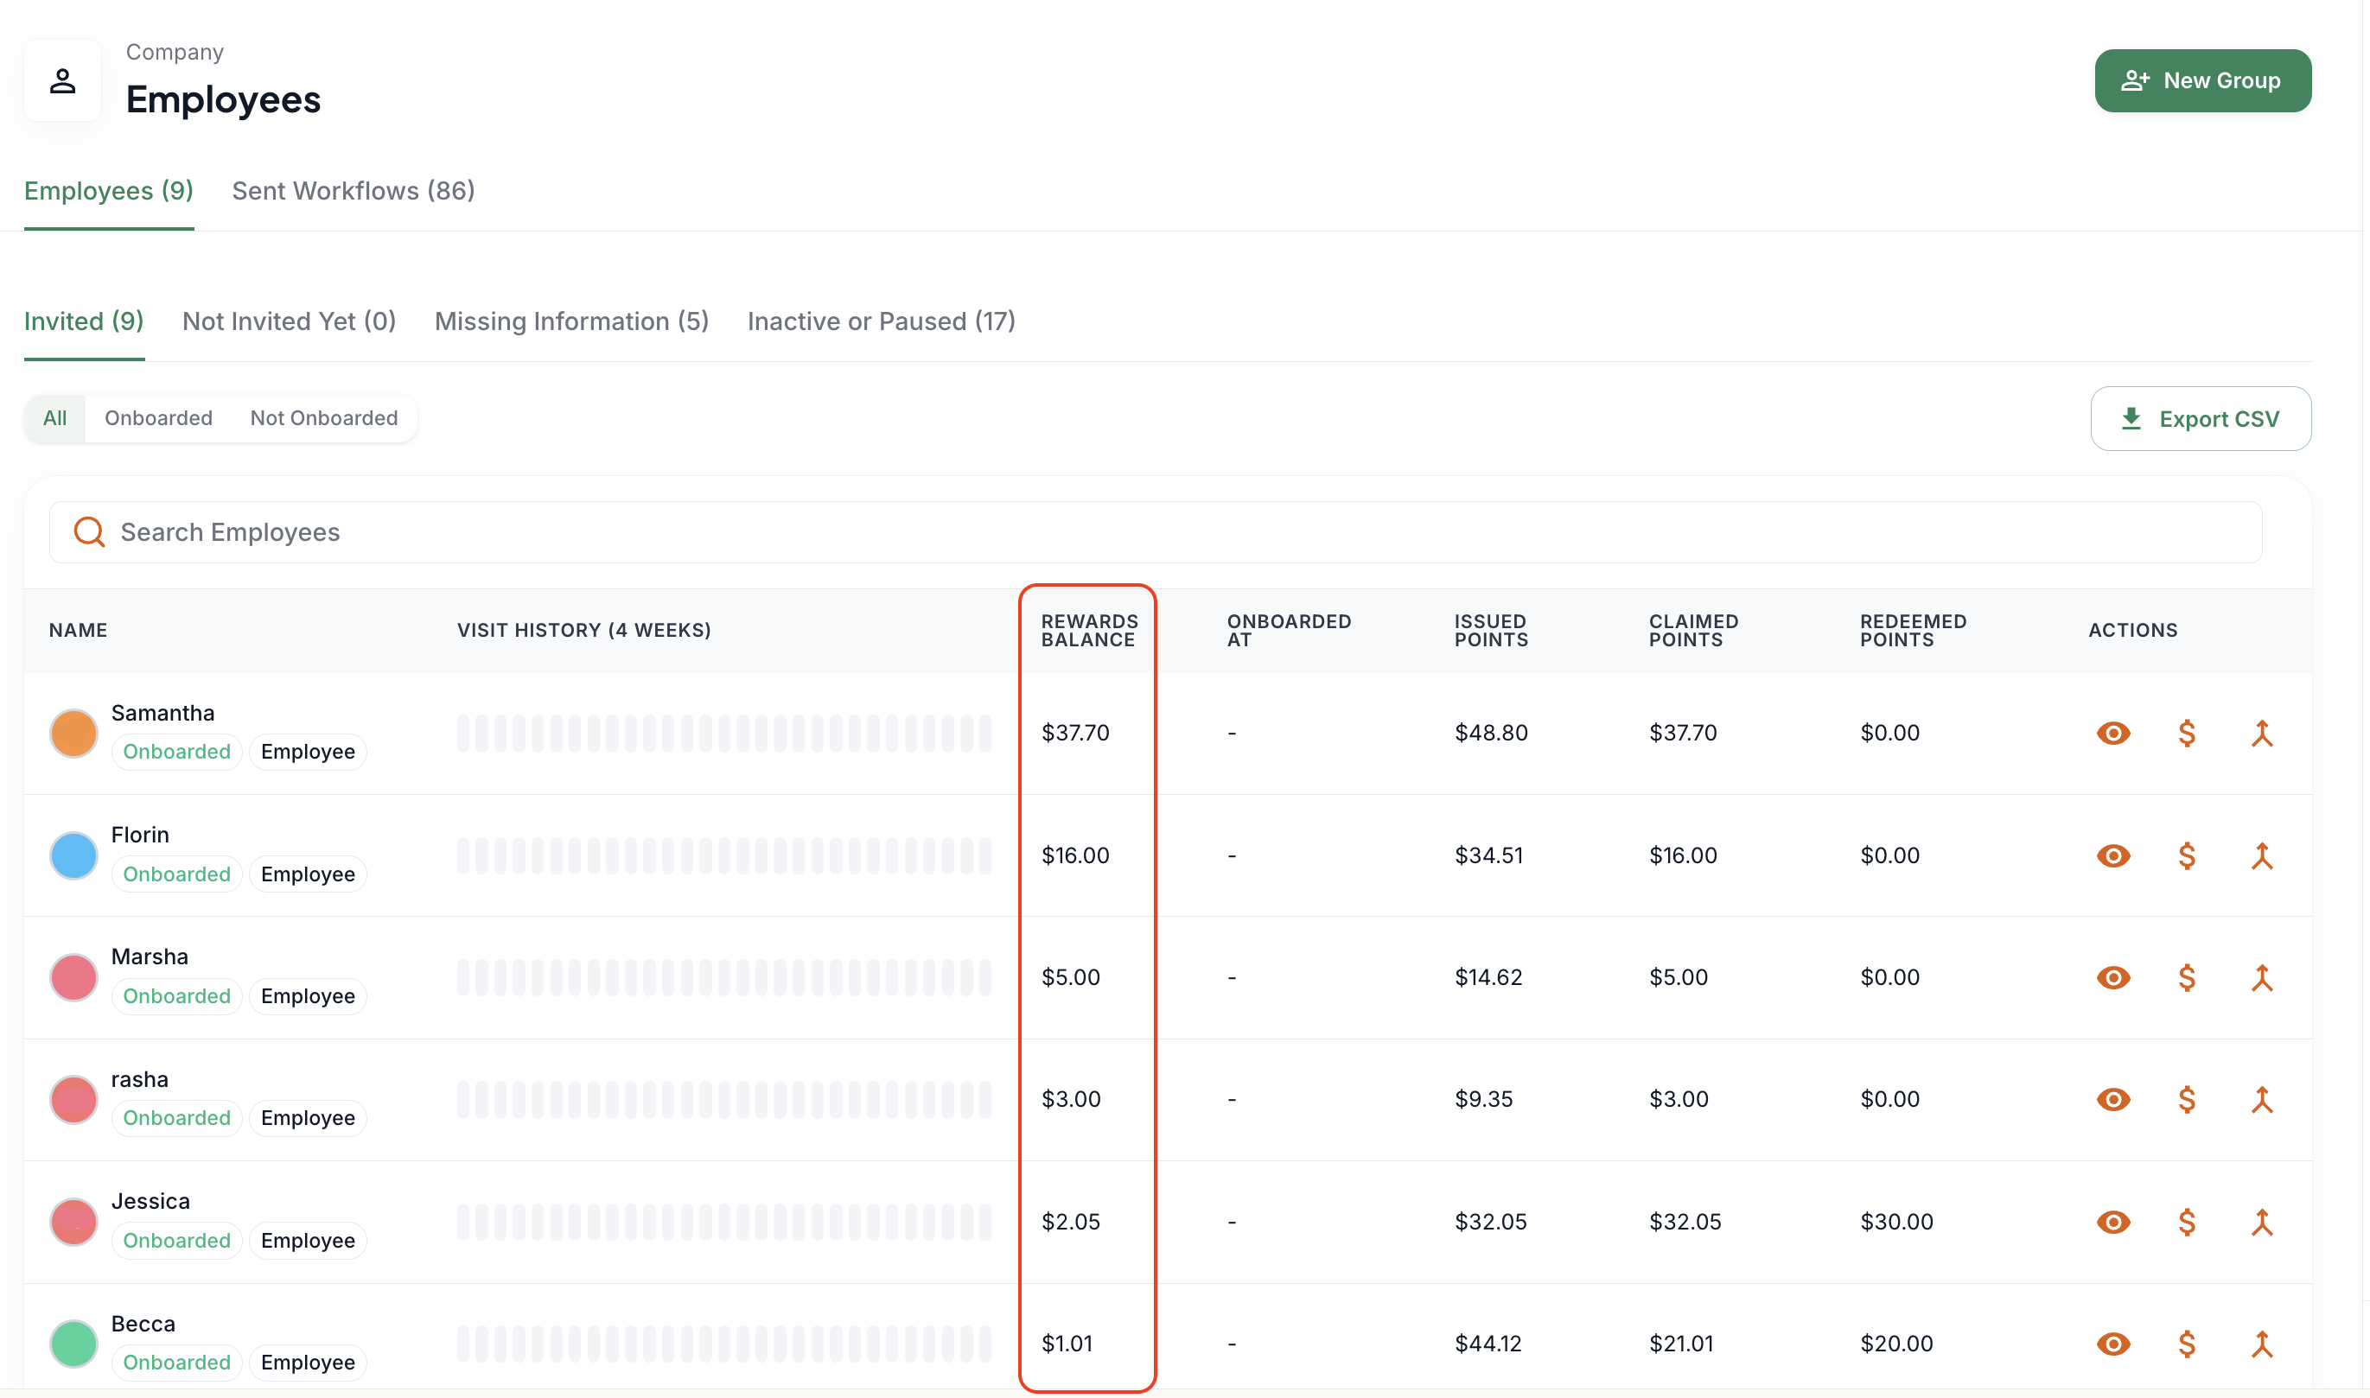Open Sent Workflows (86) tab
2370x1398 pixels.
354,191
